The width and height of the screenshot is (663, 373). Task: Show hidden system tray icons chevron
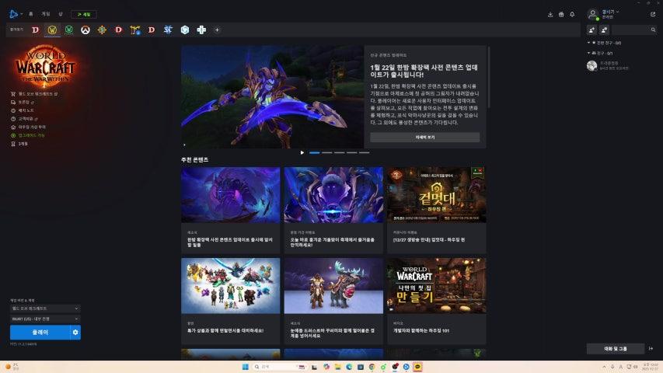[604, 367]
